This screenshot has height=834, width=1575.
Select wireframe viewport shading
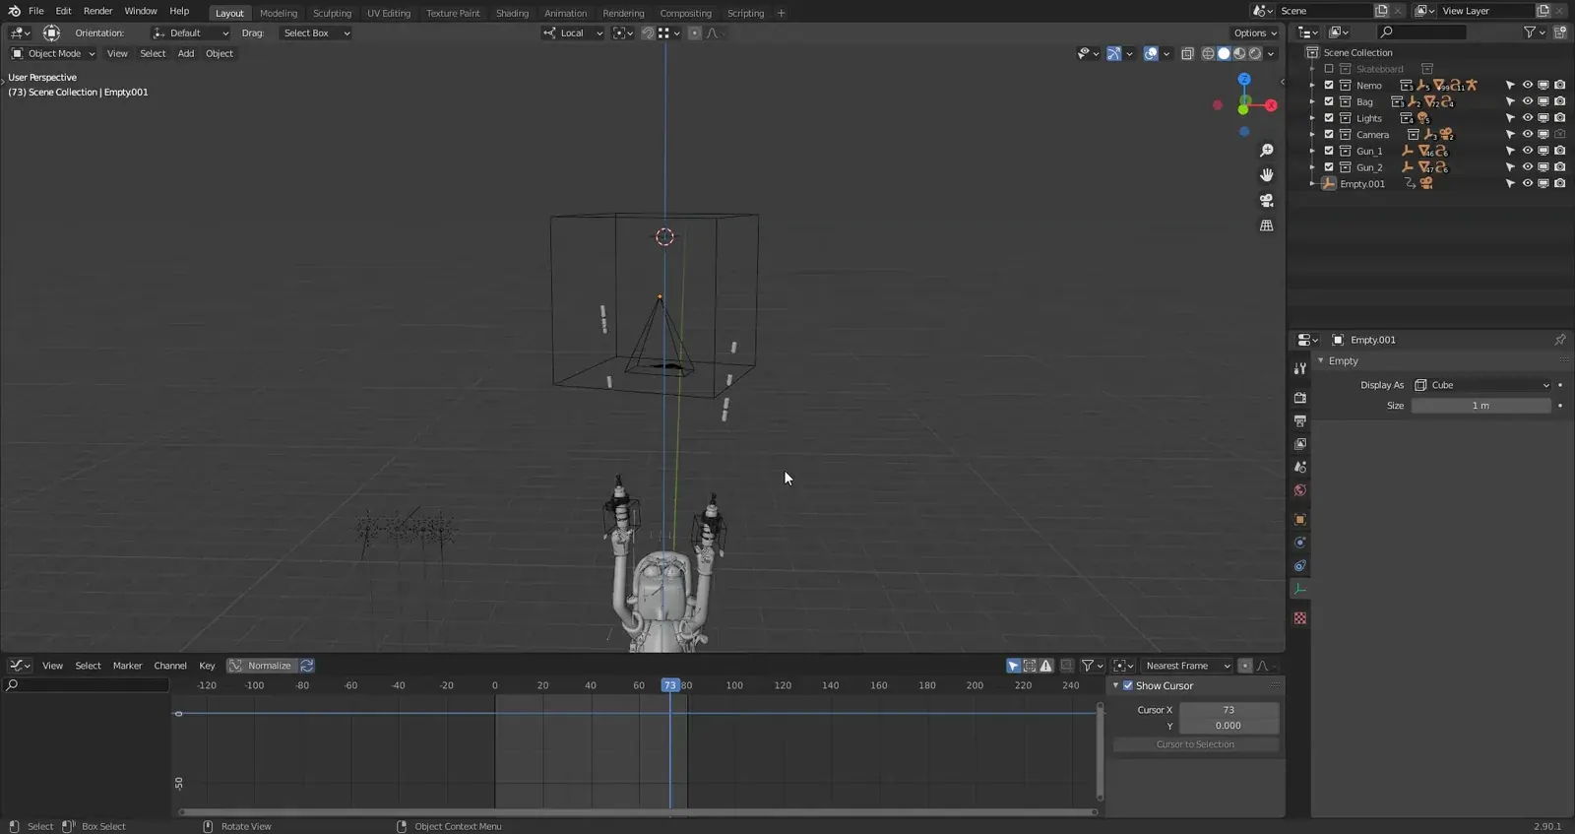[x=1208, y=53]
